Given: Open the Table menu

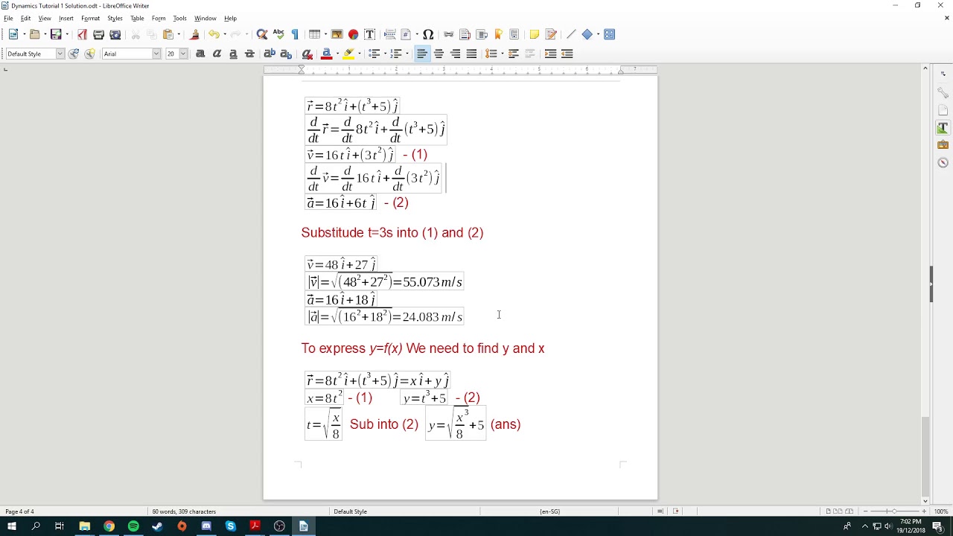Looking at the screenshot, I should pos(137,19).
